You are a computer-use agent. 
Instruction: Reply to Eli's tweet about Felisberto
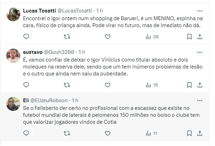(26, 133)
